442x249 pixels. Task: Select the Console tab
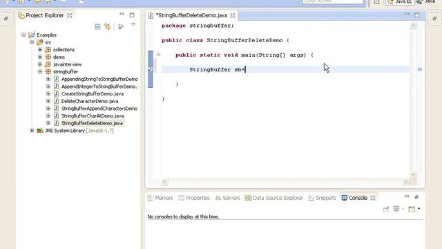coord(354,198)
